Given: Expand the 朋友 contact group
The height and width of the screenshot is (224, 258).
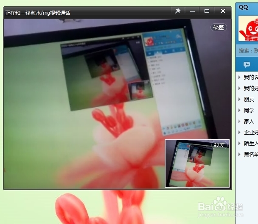Looking at the screenshot, I should (x=240, y=100).
